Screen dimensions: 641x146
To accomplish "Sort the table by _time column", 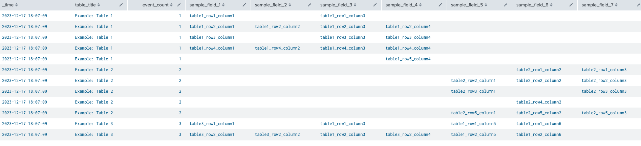I will (x=10, y=5).
